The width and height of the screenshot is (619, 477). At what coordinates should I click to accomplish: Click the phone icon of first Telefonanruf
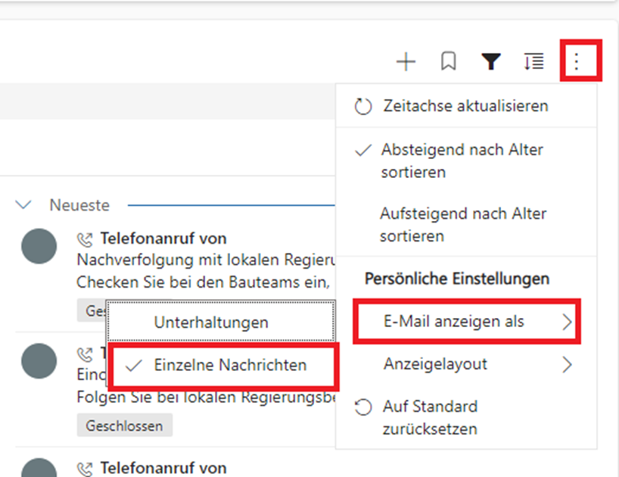point(86,240)
